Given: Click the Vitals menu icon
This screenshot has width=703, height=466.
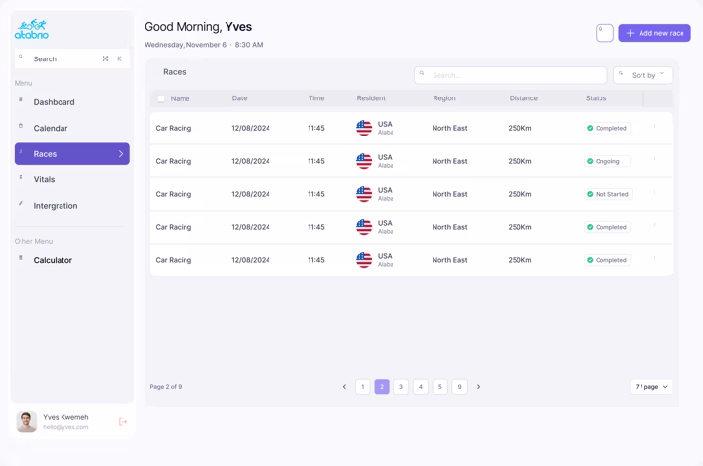Looking at the screenshot, I should [21, 177].
